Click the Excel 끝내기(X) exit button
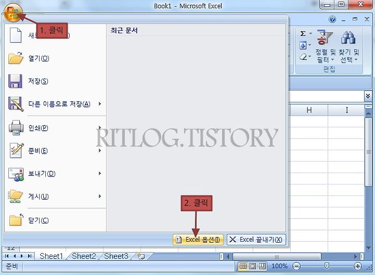Screen dimensions: 375x275 point(256,240)
